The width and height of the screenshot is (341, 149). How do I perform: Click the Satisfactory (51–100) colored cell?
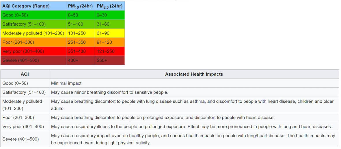click(x=33, y=24)
